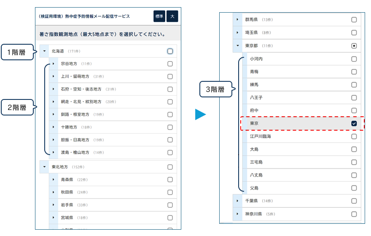Click the 釧路・根室地方 row label

[x=75, y=115]
